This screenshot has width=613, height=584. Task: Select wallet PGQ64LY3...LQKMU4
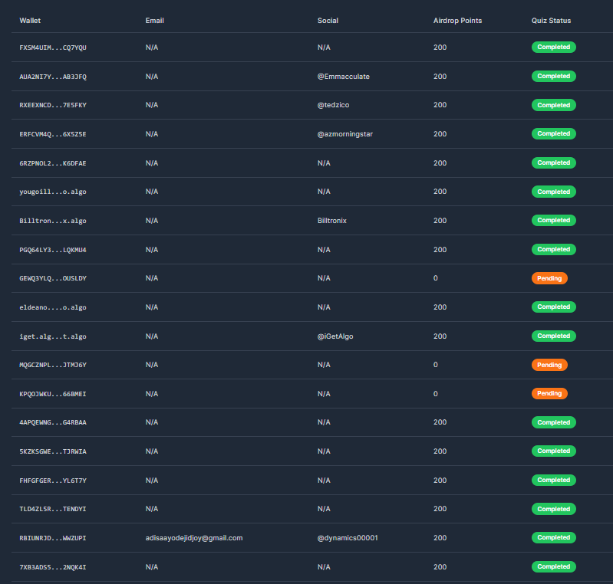click(x=53, y=250)
